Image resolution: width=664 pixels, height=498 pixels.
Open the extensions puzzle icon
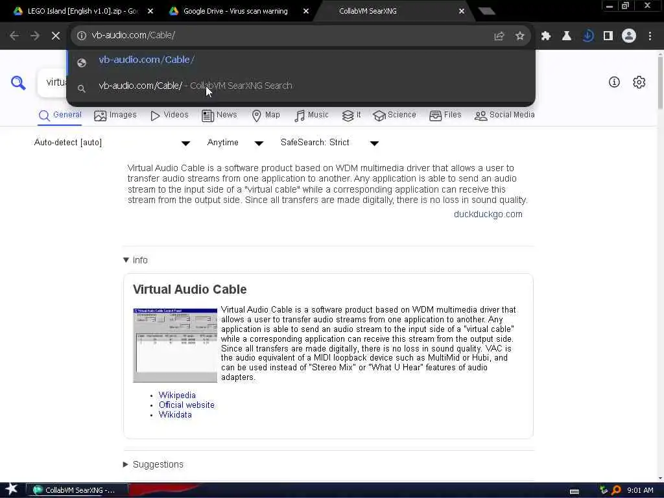(x=546, y=36)
